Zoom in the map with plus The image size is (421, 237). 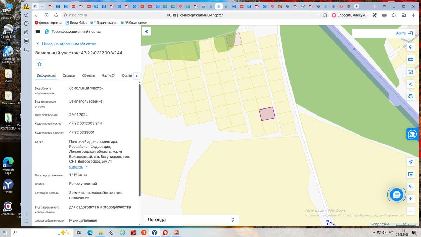411,199
